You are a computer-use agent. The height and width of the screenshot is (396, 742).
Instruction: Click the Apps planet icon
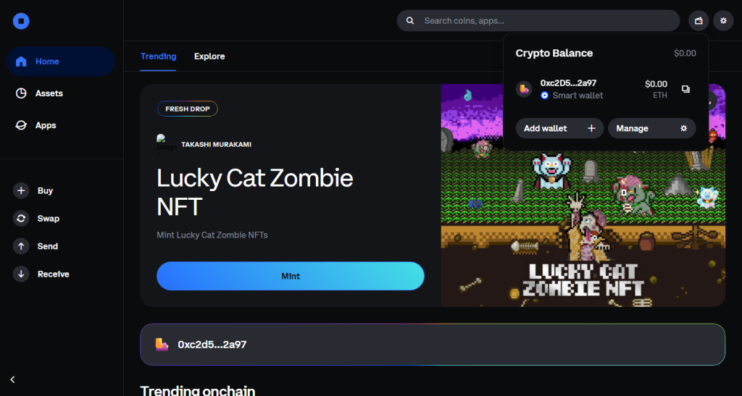click(21, 125)
